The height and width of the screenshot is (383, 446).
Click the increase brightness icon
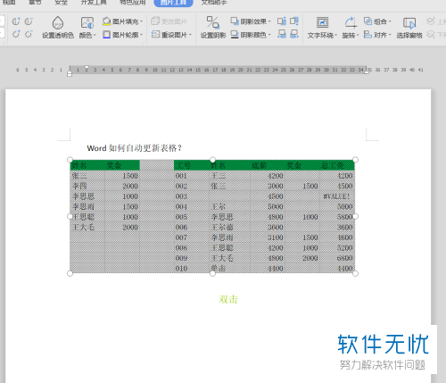point(16,34)
